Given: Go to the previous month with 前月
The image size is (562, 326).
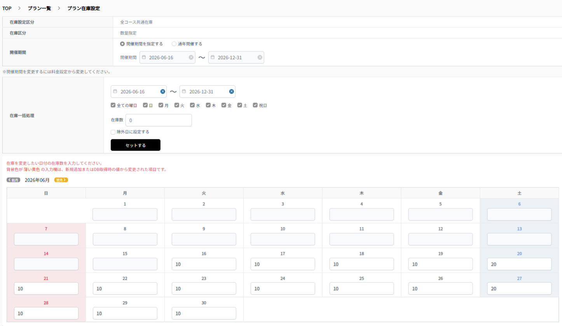Looking at the screenshot, I should [x=13, y=180].
